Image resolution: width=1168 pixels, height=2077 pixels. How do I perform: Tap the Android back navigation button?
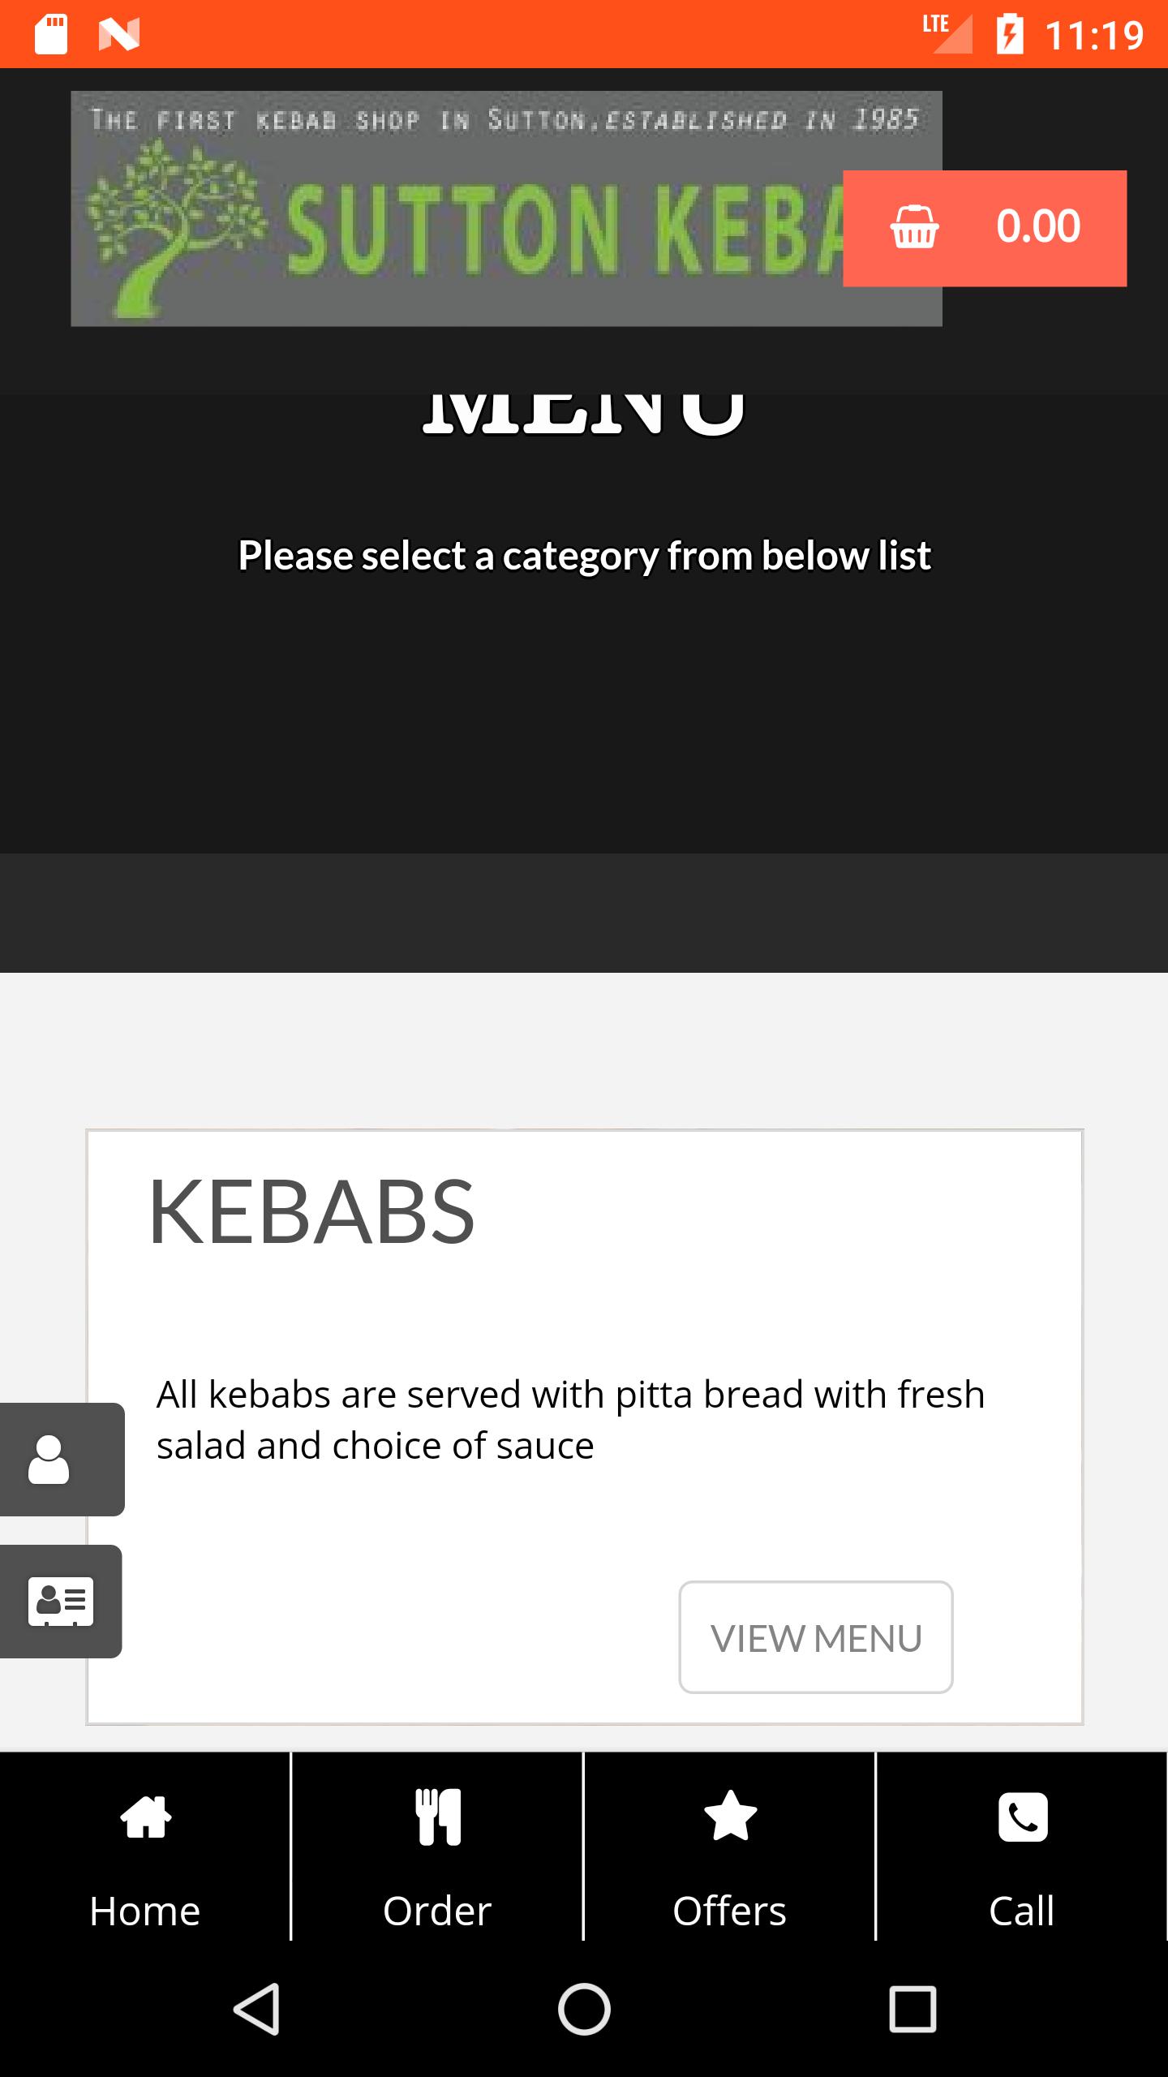(257, 2009)
